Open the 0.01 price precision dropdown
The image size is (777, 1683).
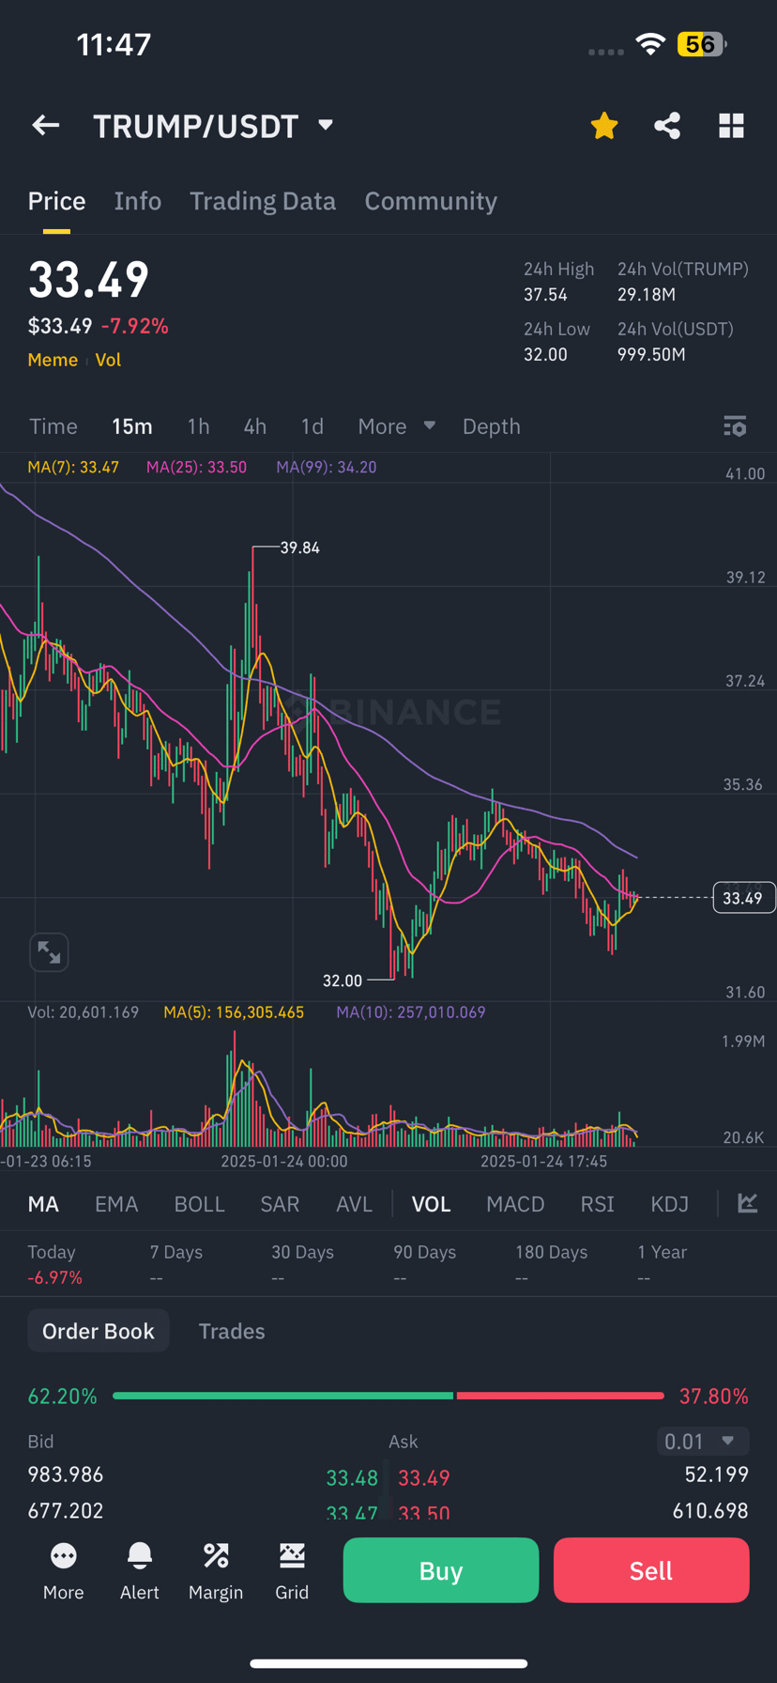point(702,1441)
